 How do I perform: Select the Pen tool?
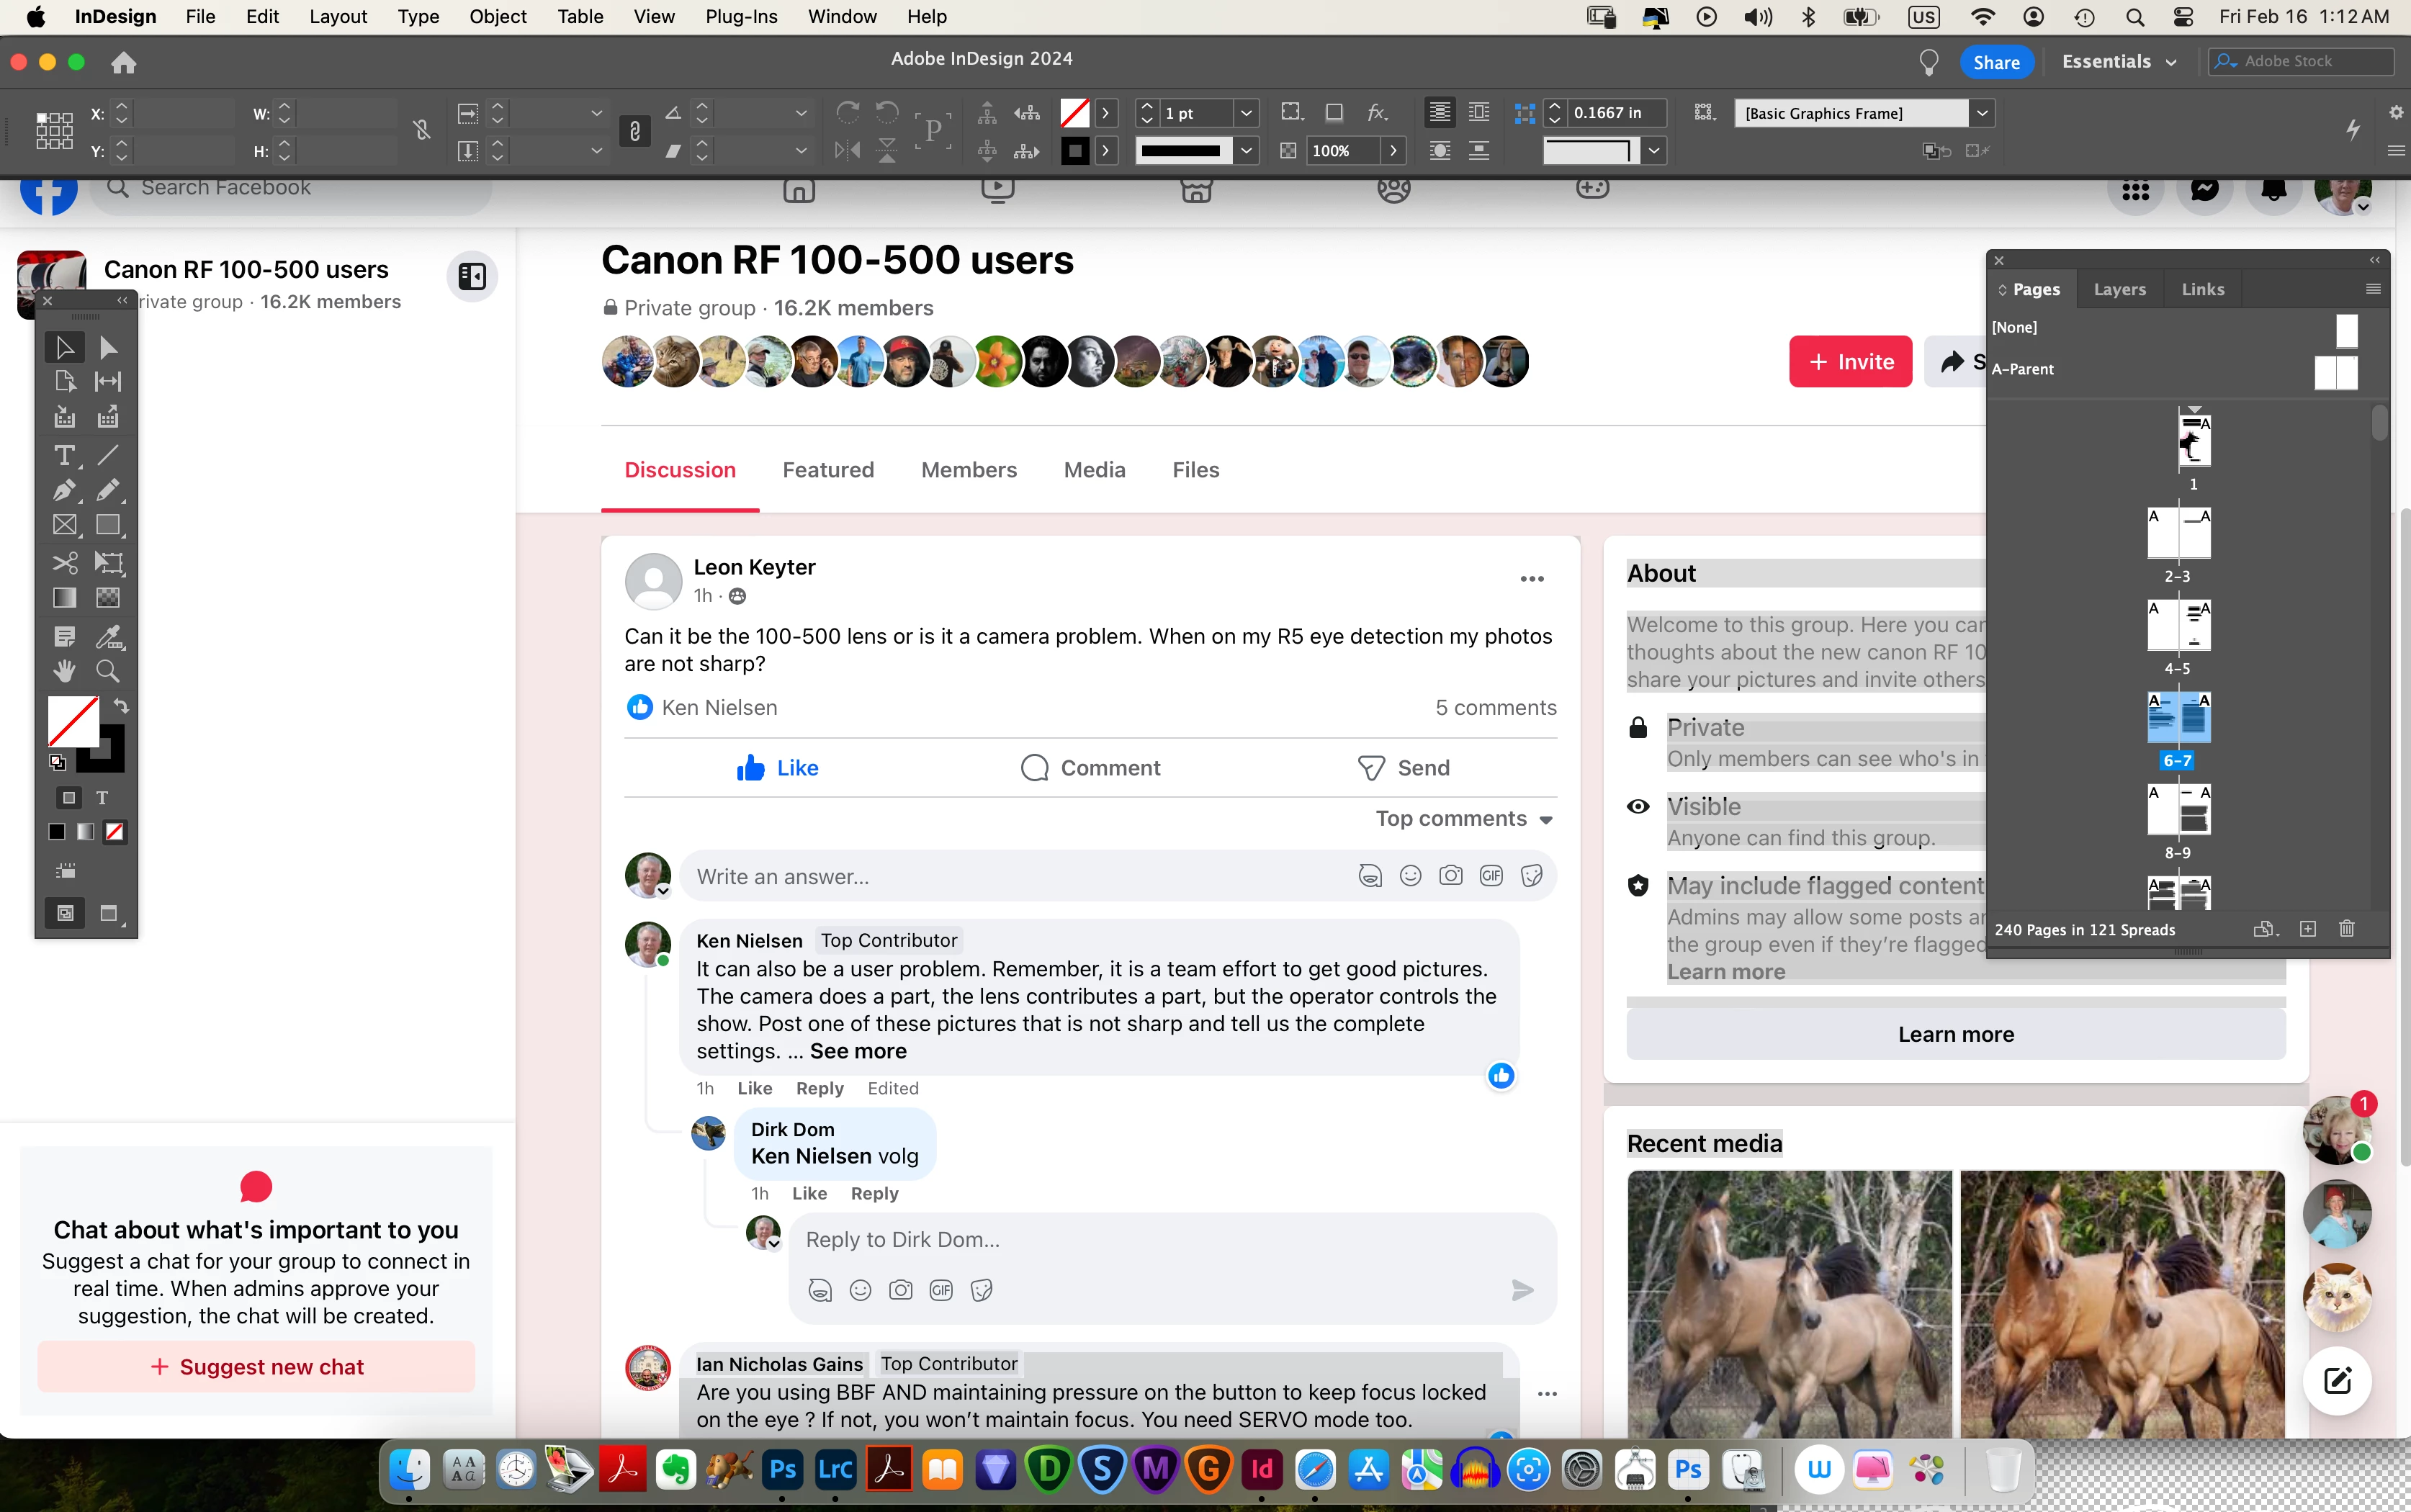click(x=64, y=490)
